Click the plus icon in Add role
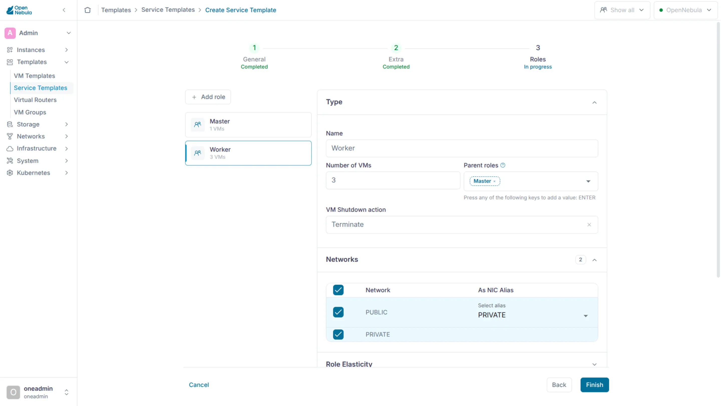 [194, 97]
